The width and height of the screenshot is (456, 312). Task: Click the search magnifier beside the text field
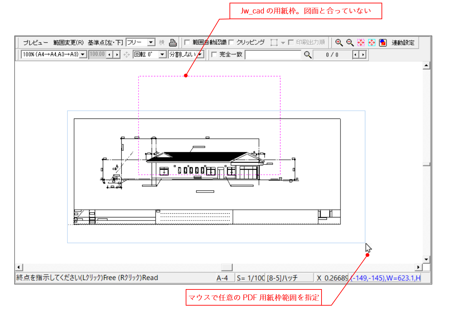[x=307, y=55]
